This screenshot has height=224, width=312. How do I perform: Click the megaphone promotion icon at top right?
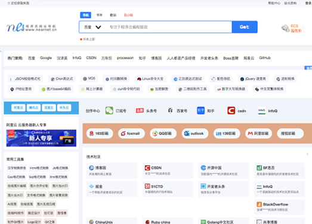tap(285, 28)
